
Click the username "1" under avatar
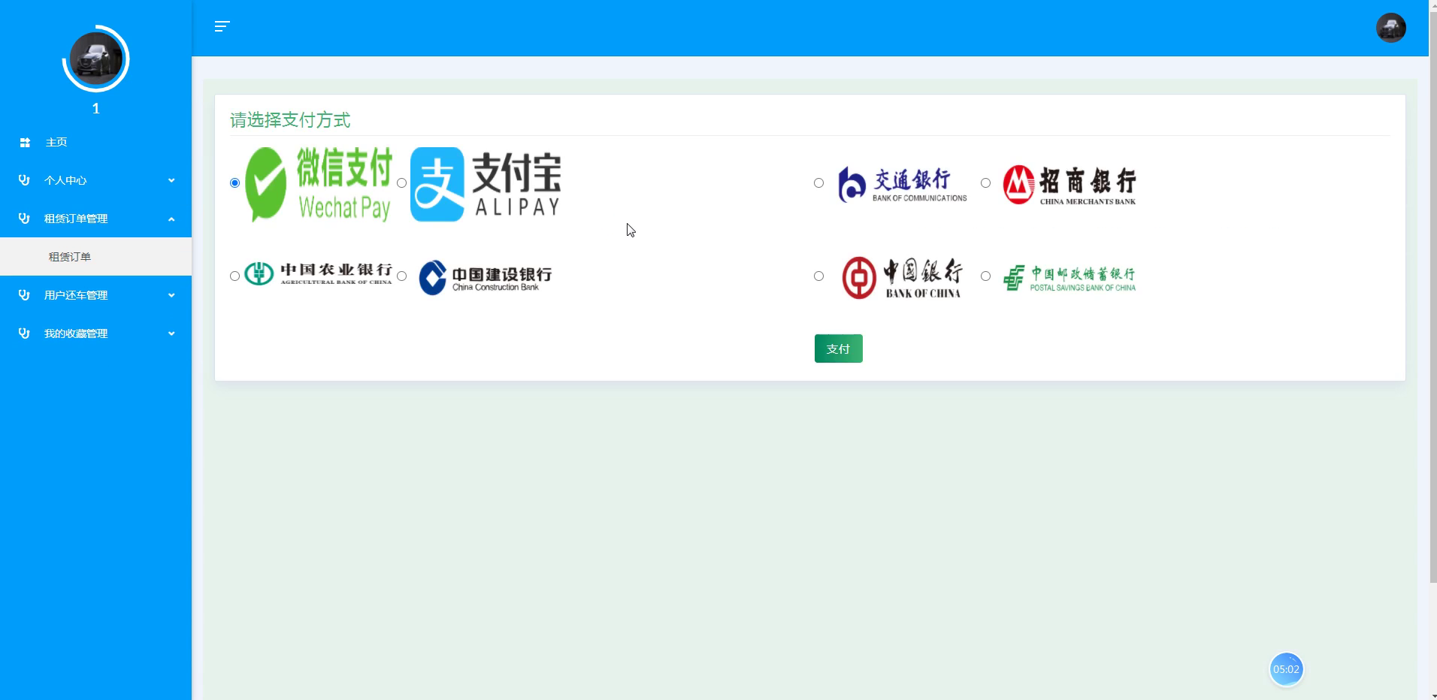[95, 109]
